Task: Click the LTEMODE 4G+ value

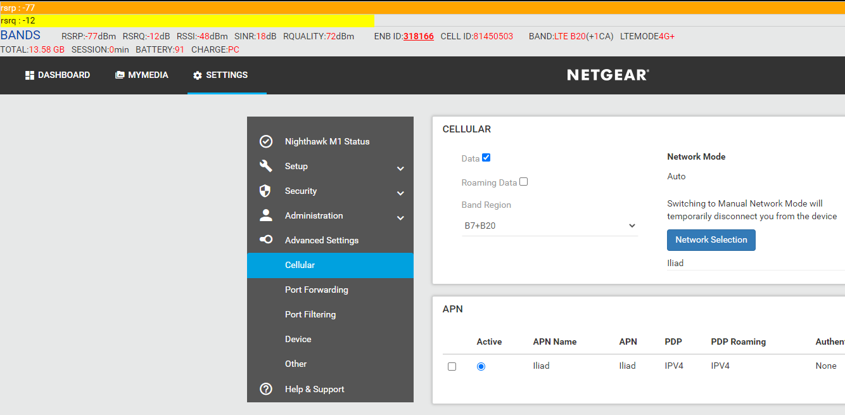Action: click(x=667, y=36)
